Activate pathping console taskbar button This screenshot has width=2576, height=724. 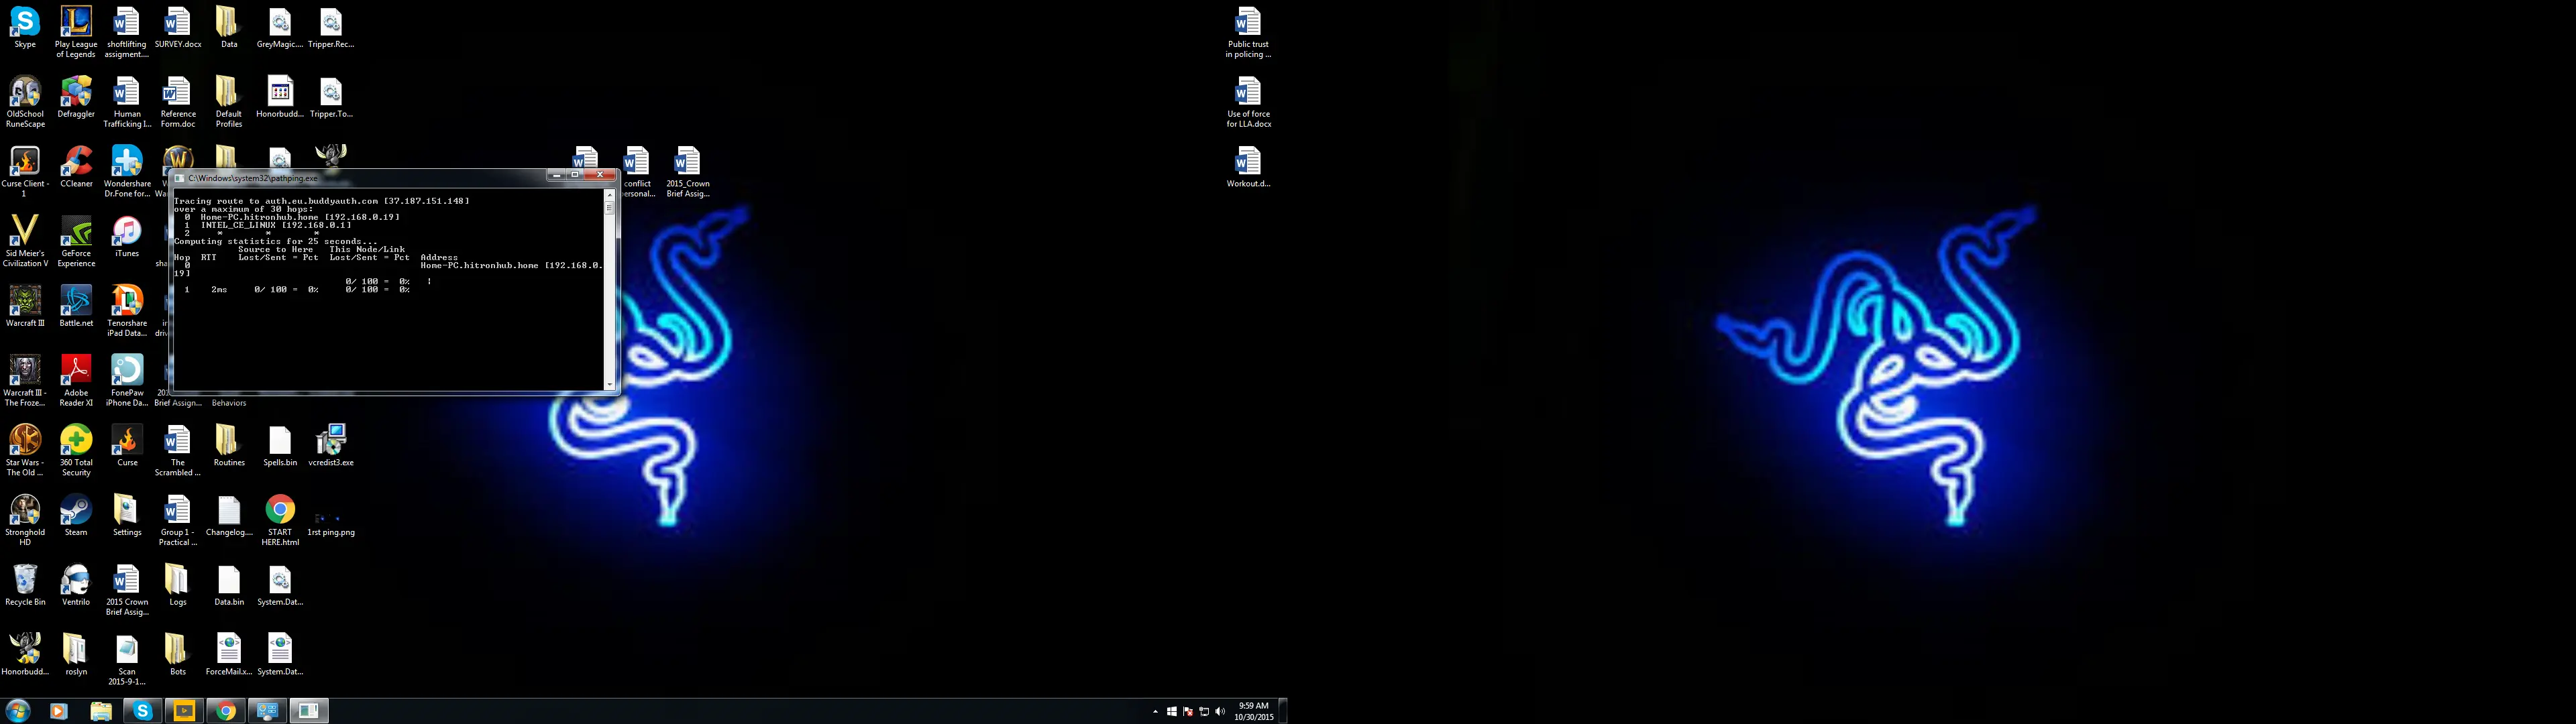click(x=309, y=711)
